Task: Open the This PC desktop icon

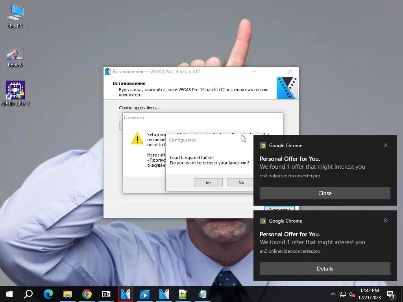Action: [15, 16]
